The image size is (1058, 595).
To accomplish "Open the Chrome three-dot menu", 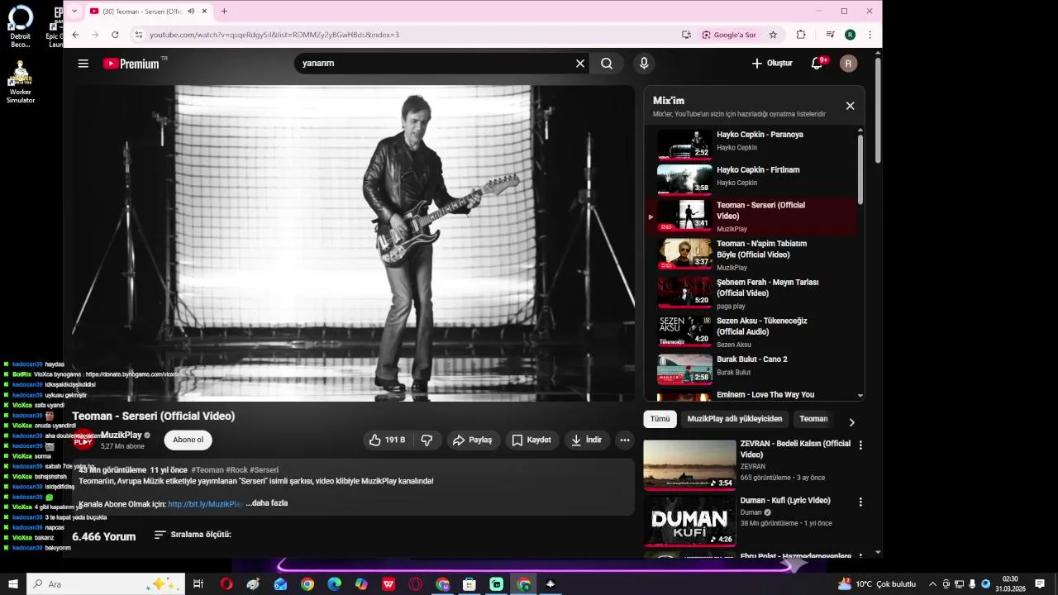I will coord(870,35).
